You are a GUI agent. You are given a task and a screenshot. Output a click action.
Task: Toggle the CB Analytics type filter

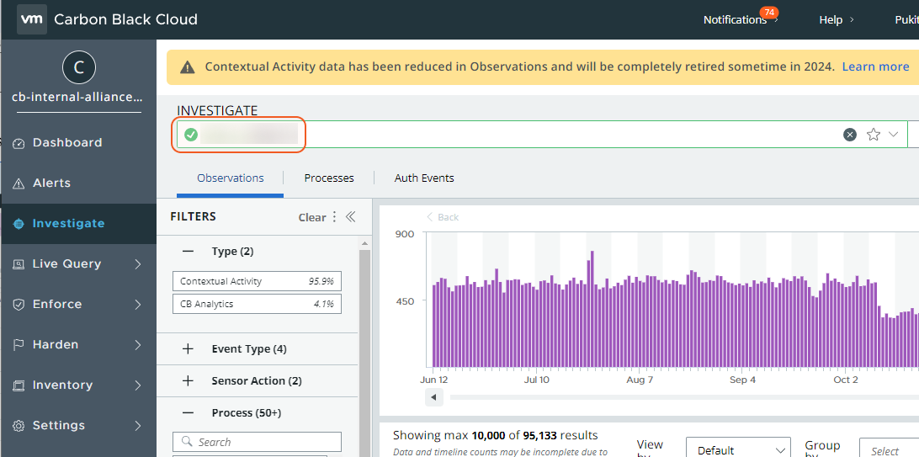coord(257,304)
